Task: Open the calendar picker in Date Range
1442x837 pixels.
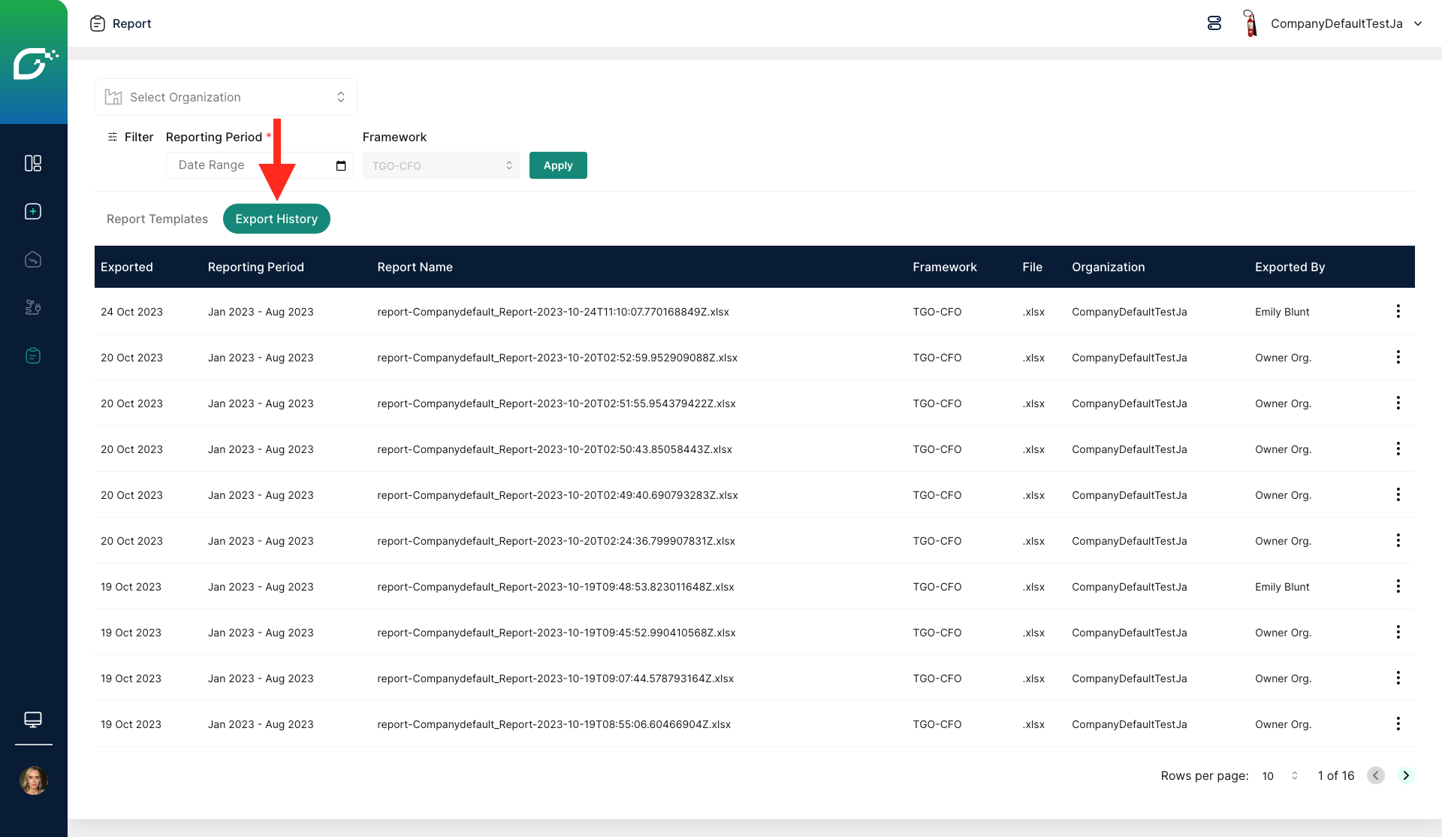Action: pyautogui.click(x=341, y=166)
